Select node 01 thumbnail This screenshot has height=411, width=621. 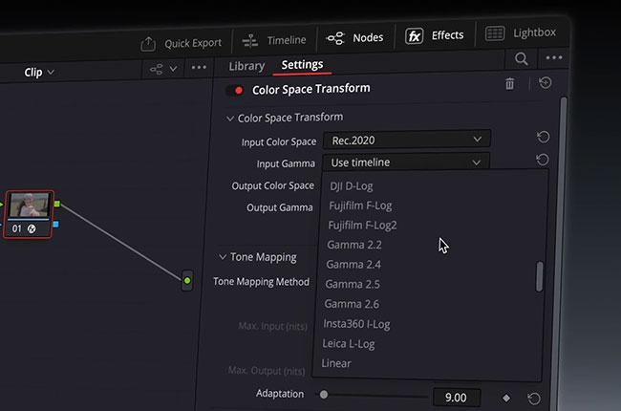point(29,205)
